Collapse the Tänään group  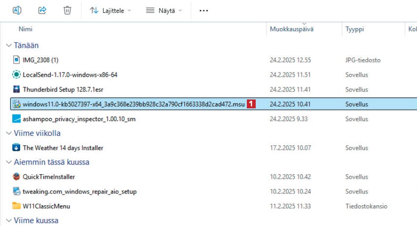pyautogui.click(x=9, y=45)
